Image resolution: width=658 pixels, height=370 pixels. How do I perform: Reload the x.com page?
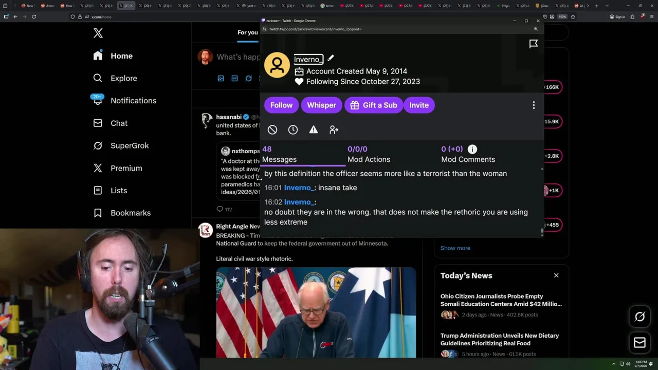(x=34, y=16)
